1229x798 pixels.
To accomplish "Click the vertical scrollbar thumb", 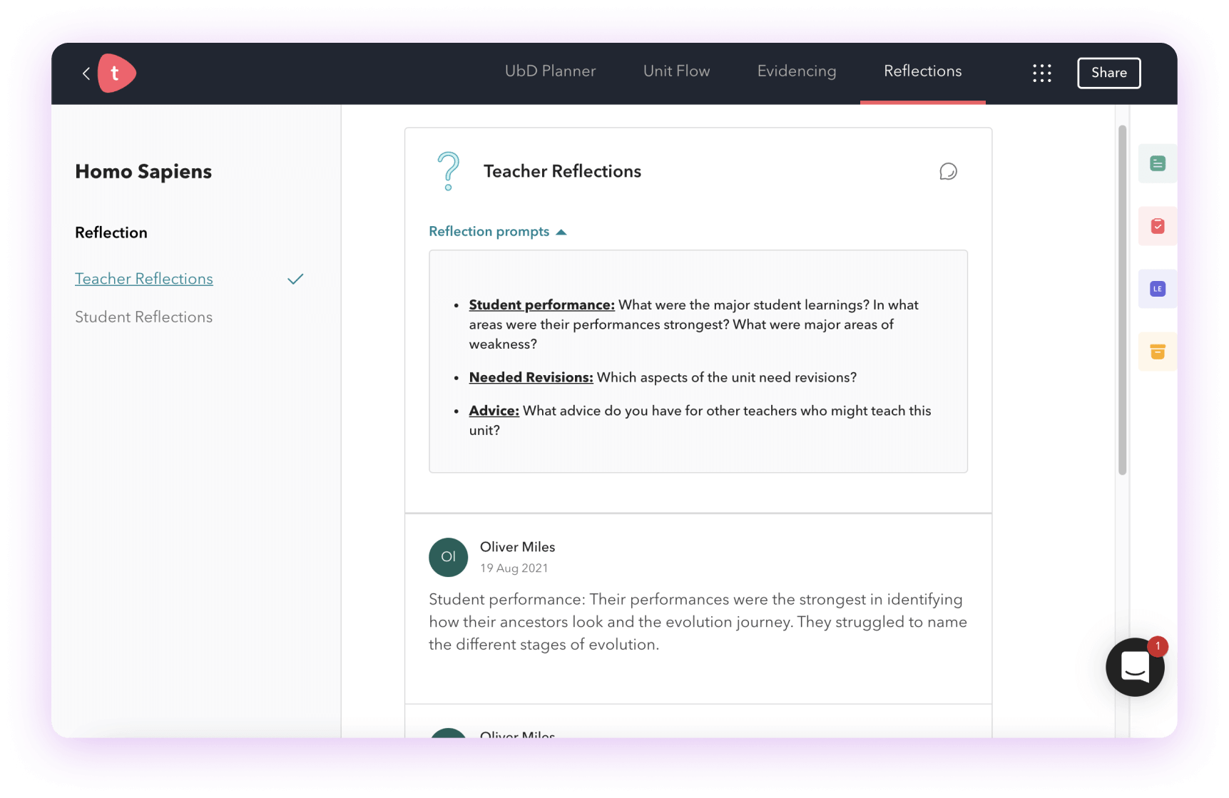I will pos(1122,300).
